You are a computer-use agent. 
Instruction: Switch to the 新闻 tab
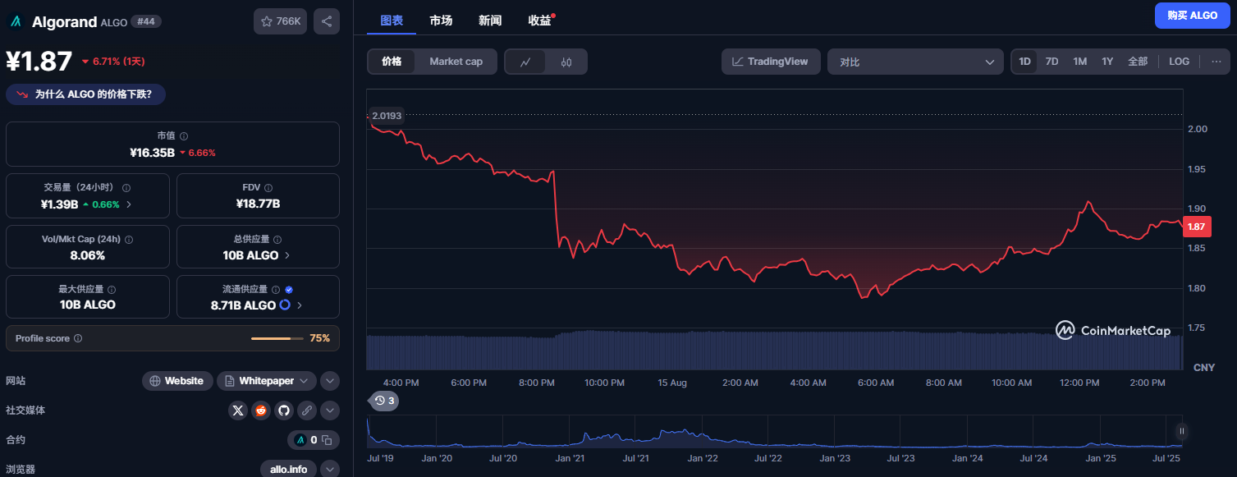(x=490, y=21)
